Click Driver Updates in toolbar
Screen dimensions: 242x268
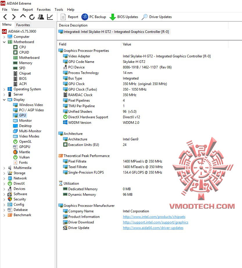(157, 17)
